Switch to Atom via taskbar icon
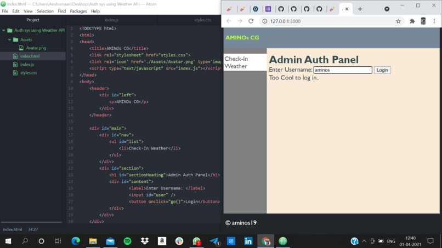 tap(283, 241)
